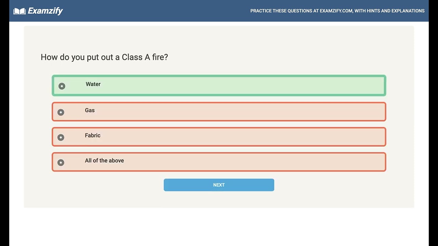Click the "PRACTICE THESE QUESTIONS" header text
Screen dimensions: 438x246
tap(281, 11)
